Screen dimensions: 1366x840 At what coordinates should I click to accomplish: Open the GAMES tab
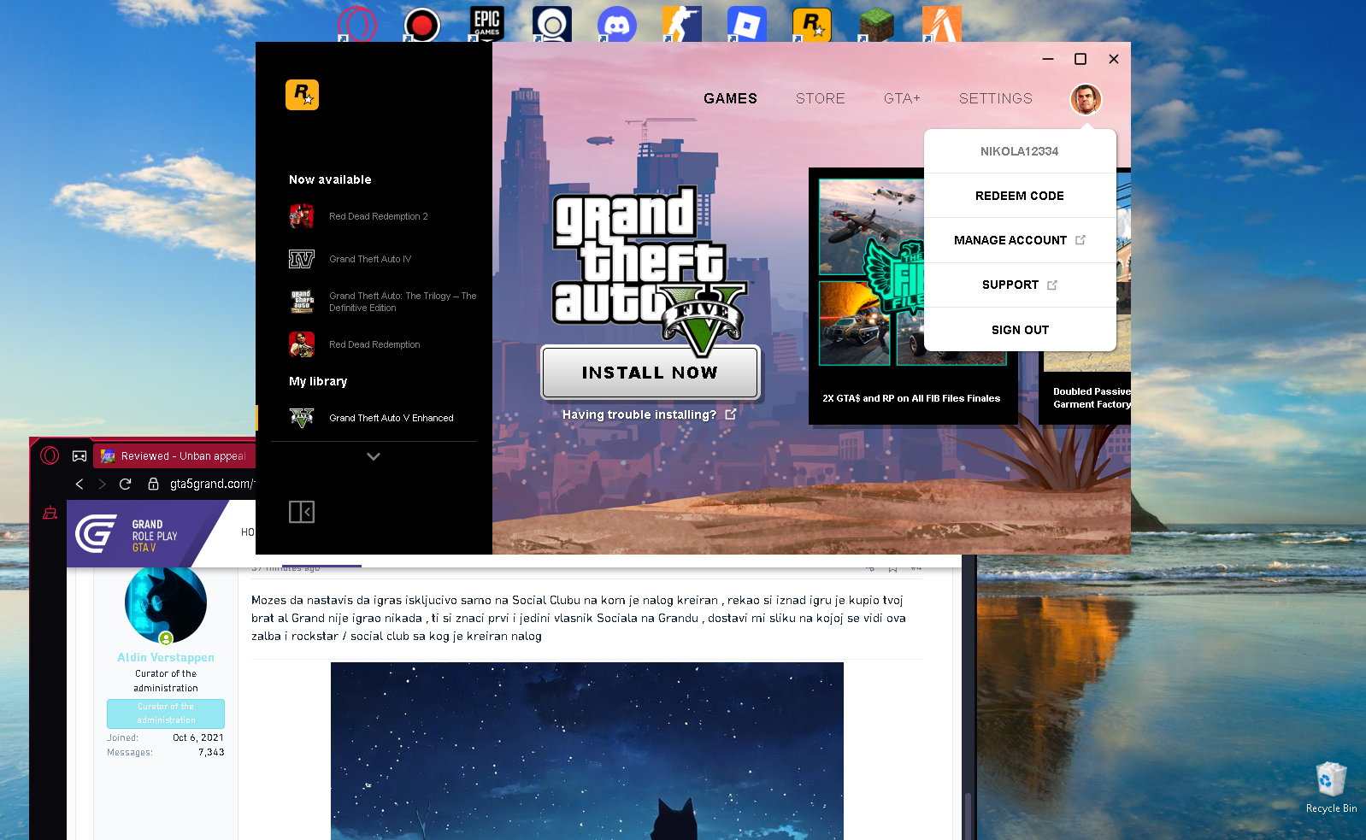pyautogui.click(x=730, y=98)
